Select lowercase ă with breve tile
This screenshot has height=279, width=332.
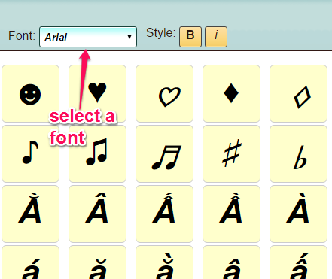click(x=97, y=262)
